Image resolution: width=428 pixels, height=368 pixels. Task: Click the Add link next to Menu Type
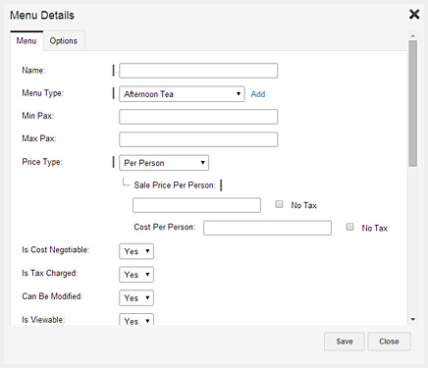pos(258,94)
